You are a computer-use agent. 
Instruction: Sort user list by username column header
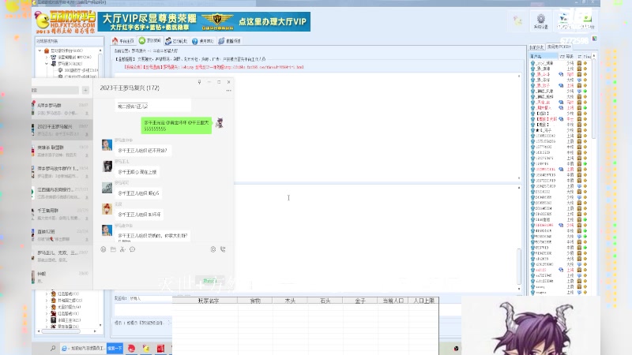click(x=544, y=56)
